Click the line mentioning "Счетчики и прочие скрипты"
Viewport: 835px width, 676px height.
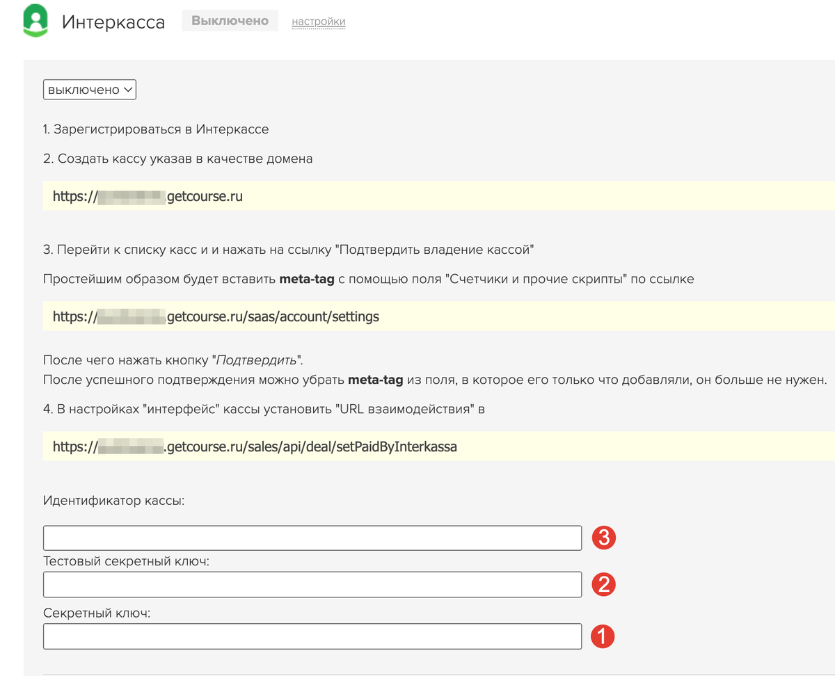click(369, 280)
